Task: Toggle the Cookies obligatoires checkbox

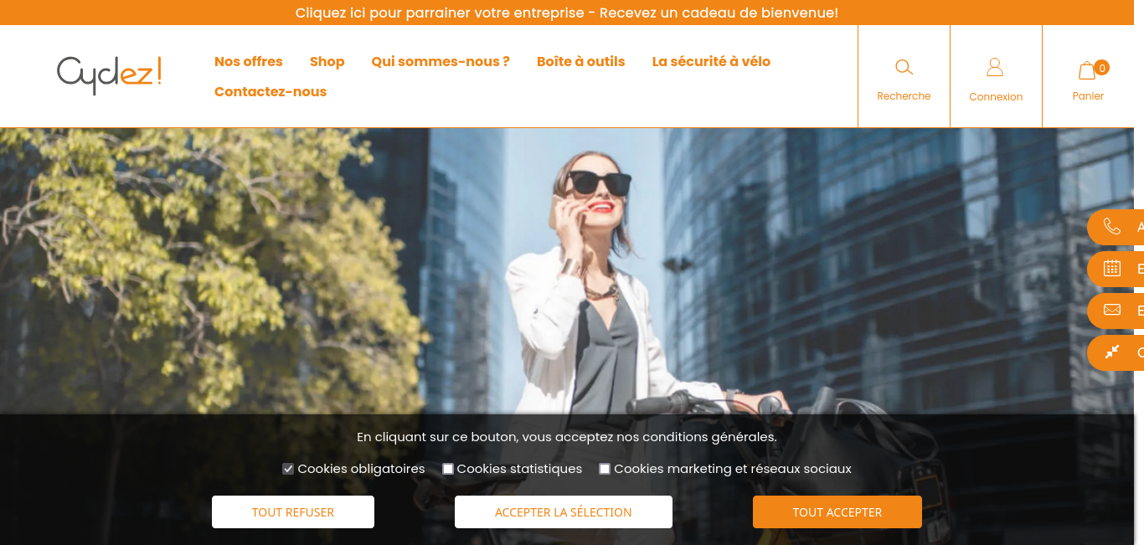Action: (x=288, y=469)
